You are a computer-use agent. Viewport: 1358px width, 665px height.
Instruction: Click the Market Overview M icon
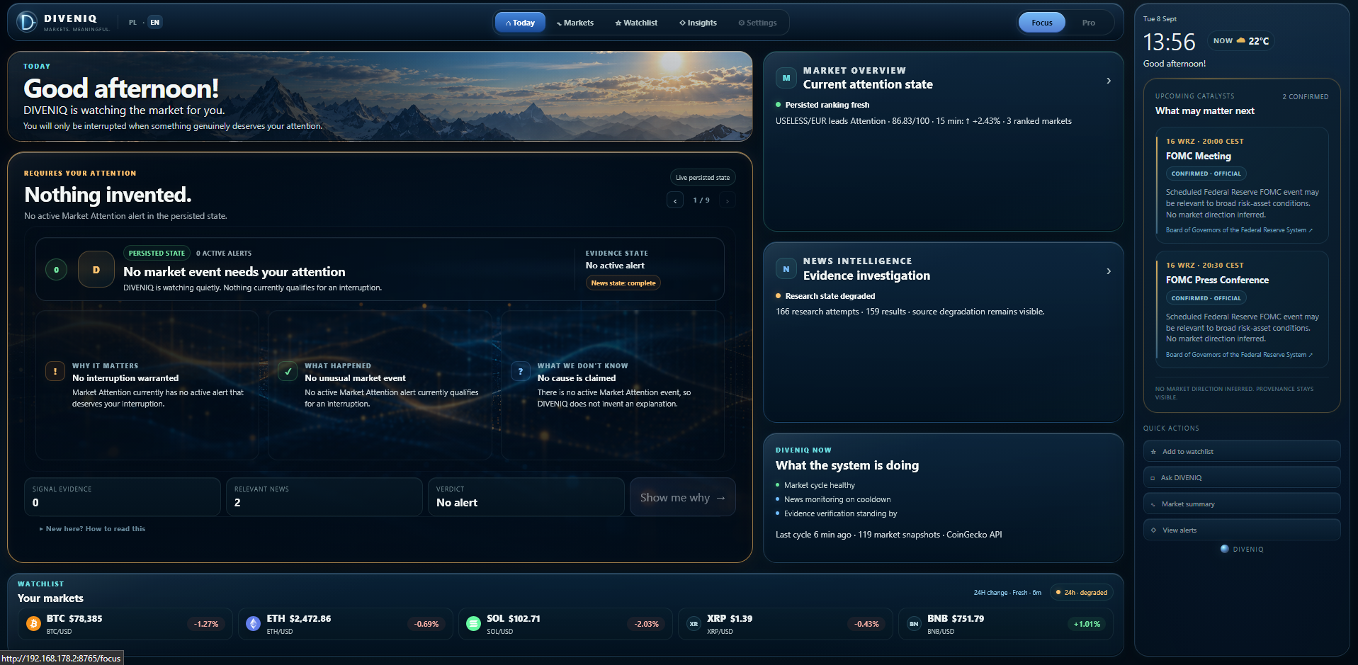coord(786,78)
